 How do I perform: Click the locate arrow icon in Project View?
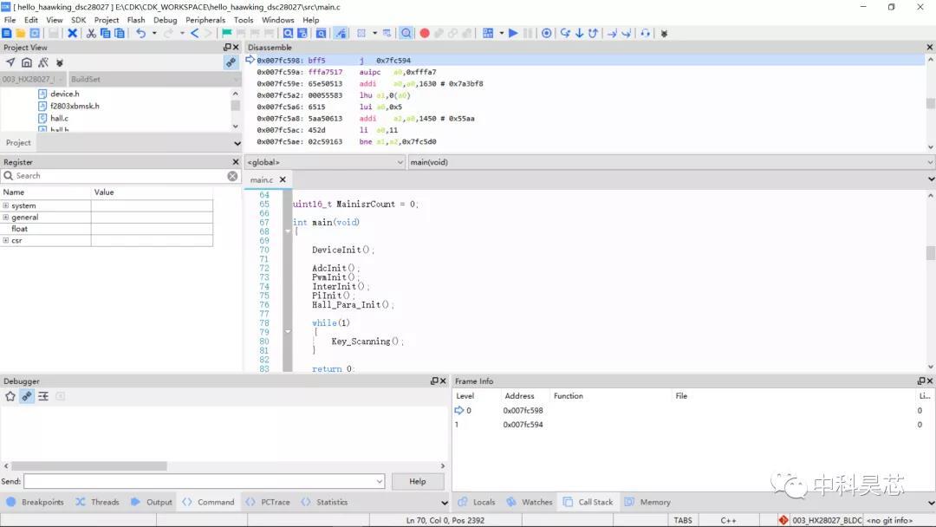click(10, 62)
